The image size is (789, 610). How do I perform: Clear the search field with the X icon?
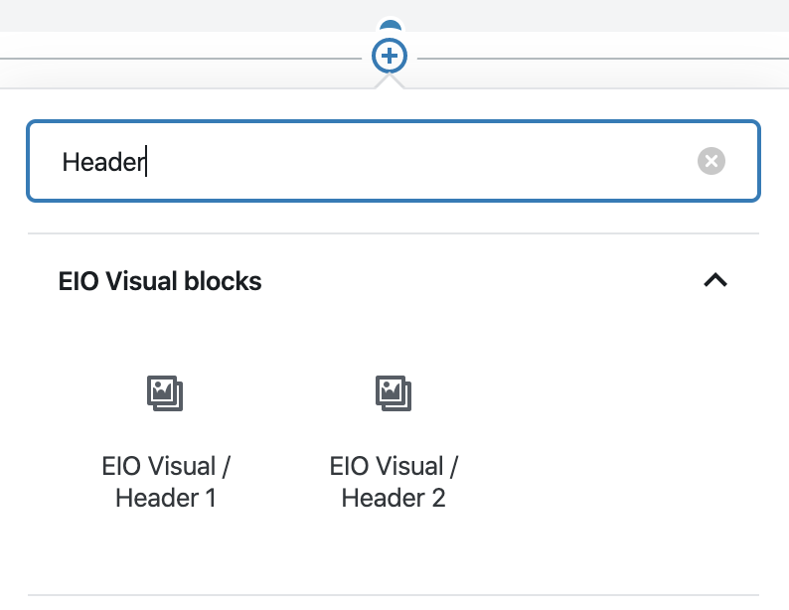(711, 161)
